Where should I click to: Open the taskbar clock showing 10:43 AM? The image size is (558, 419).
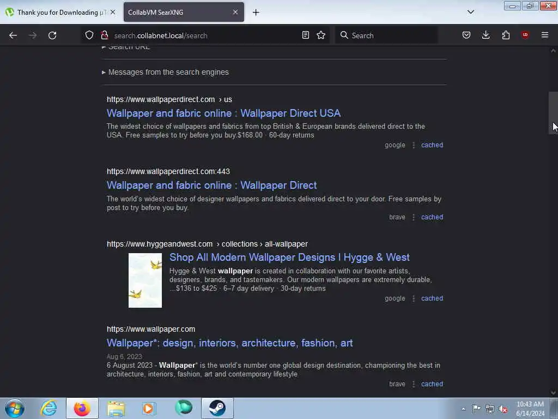530,409
